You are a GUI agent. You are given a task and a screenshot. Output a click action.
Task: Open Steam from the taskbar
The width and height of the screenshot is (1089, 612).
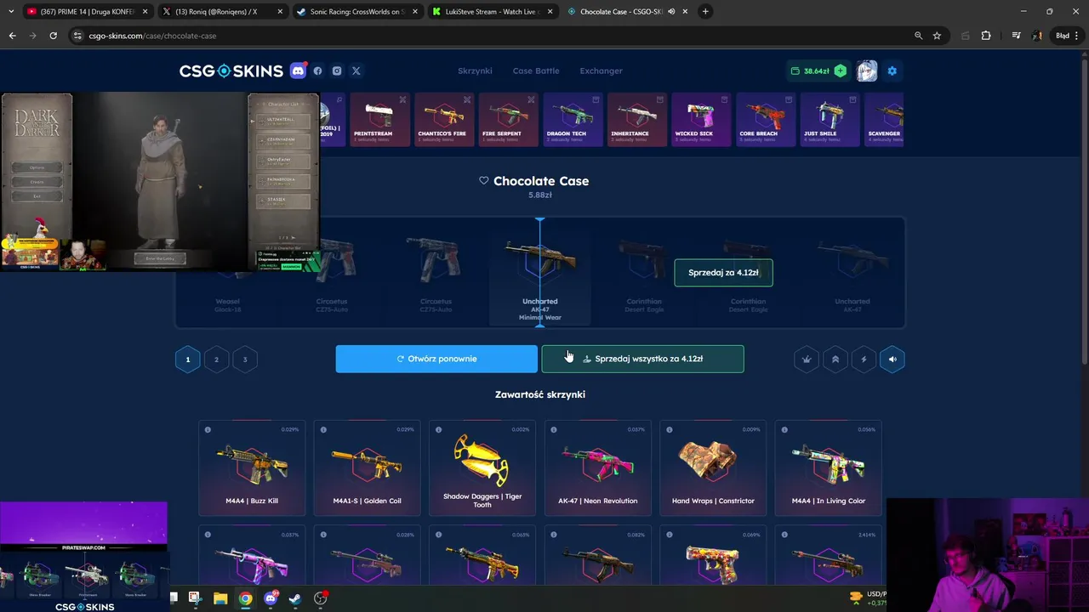pyautogui.click(x=295, y=598)
